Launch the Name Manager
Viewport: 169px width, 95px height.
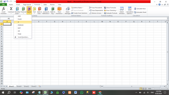tap(68, 11)
